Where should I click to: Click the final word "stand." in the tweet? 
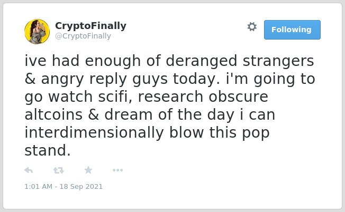coord(48,151)
